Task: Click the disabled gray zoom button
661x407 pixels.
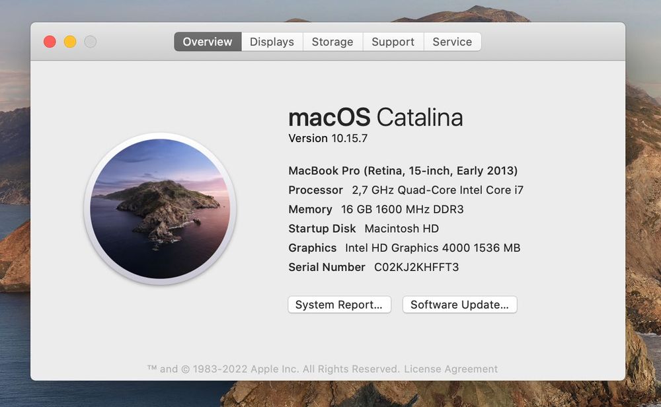Action: tap(90, 42)
